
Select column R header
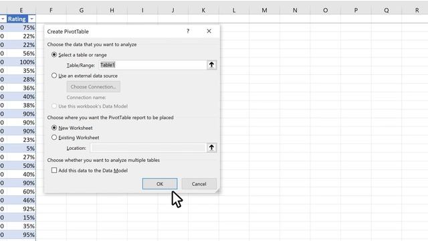tap(415, 11)
